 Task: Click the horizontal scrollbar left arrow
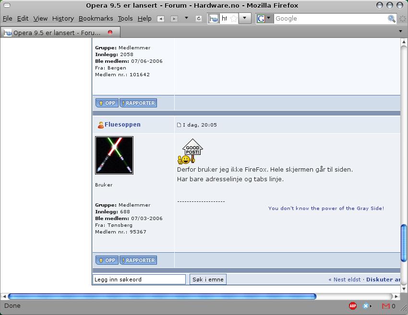pos(4,296)
